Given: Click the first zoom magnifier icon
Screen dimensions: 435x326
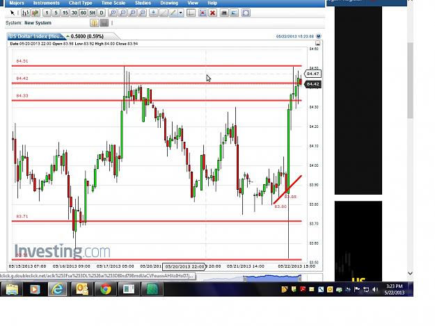Looking at the screenshot, I should click(x=113, y=13).
